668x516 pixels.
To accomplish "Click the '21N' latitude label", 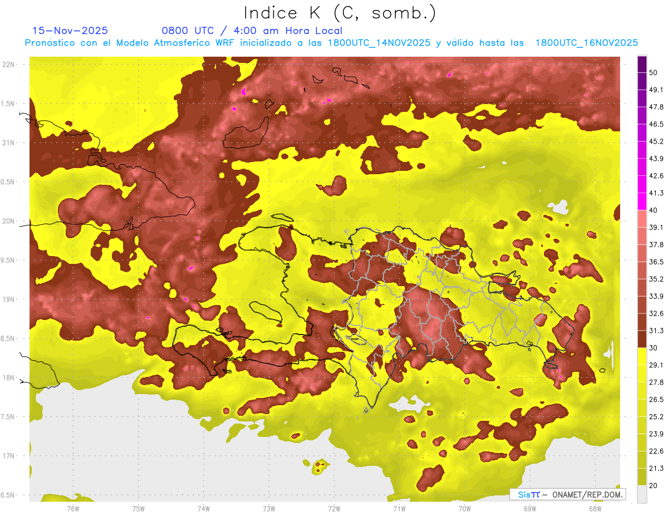I will [9, 142].
